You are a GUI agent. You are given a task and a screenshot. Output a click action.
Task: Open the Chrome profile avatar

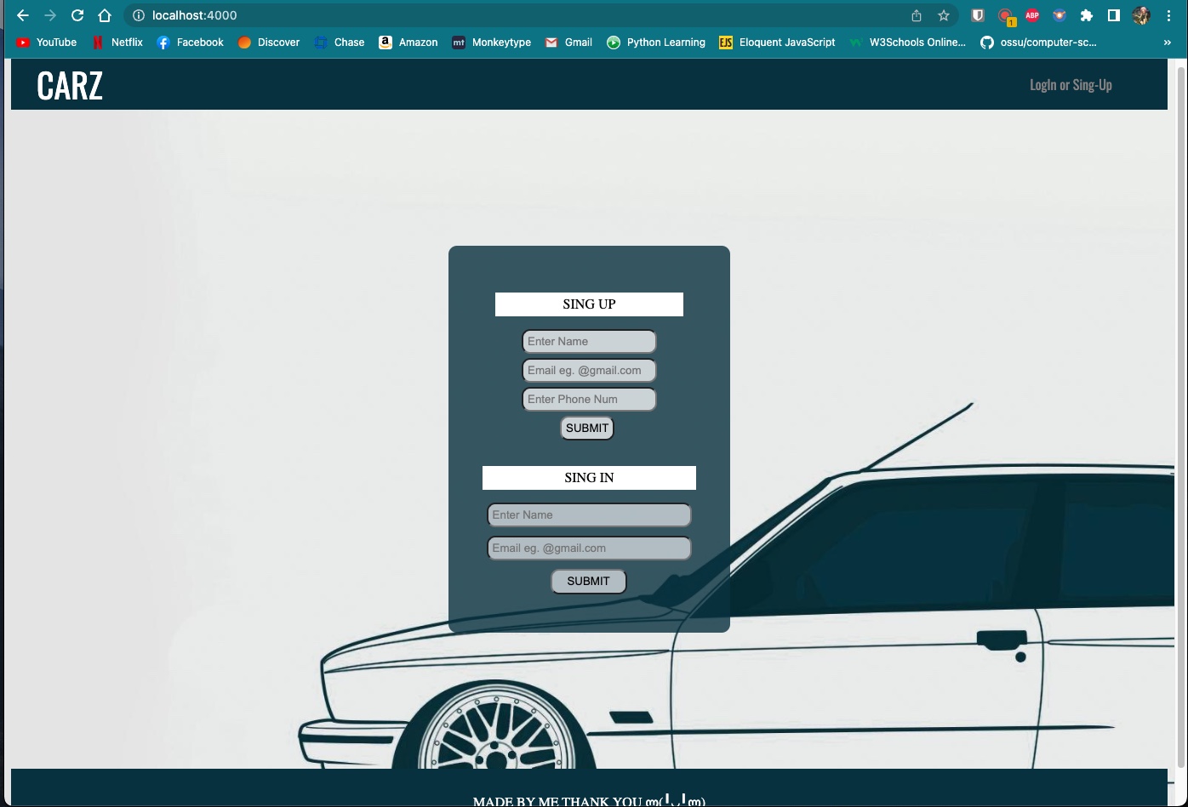point(1141,15)
